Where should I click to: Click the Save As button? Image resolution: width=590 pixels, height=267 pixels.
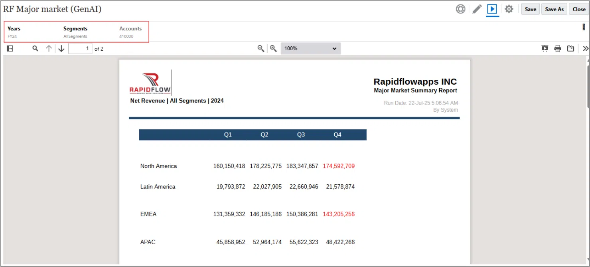[x=554, y=9]
